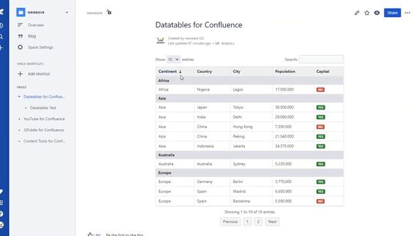Click the edit page pencil icon
The width and height of the screenshot is (419, 236).
click(x=357, y=13)
